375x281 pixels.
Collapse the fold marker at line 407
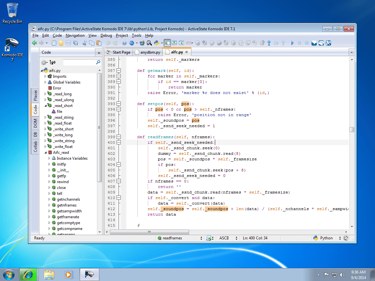(x=118, y=181)
